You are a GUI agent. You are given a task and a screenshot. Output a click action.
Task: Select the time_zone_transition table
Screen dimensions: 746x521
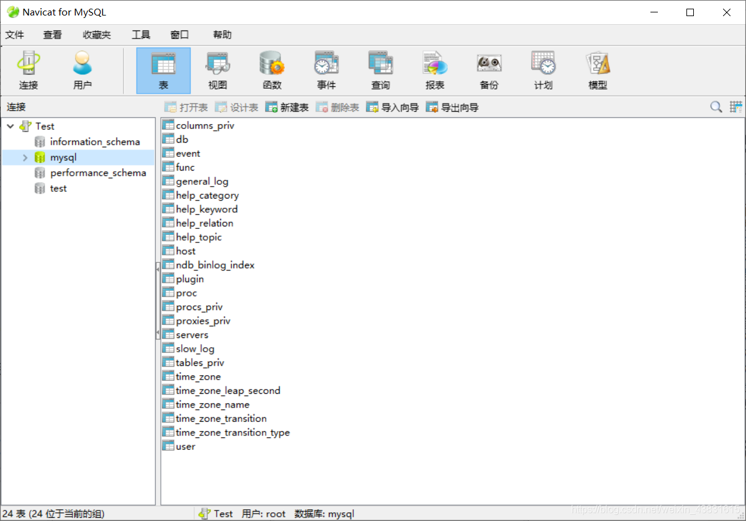coord(221,419)
